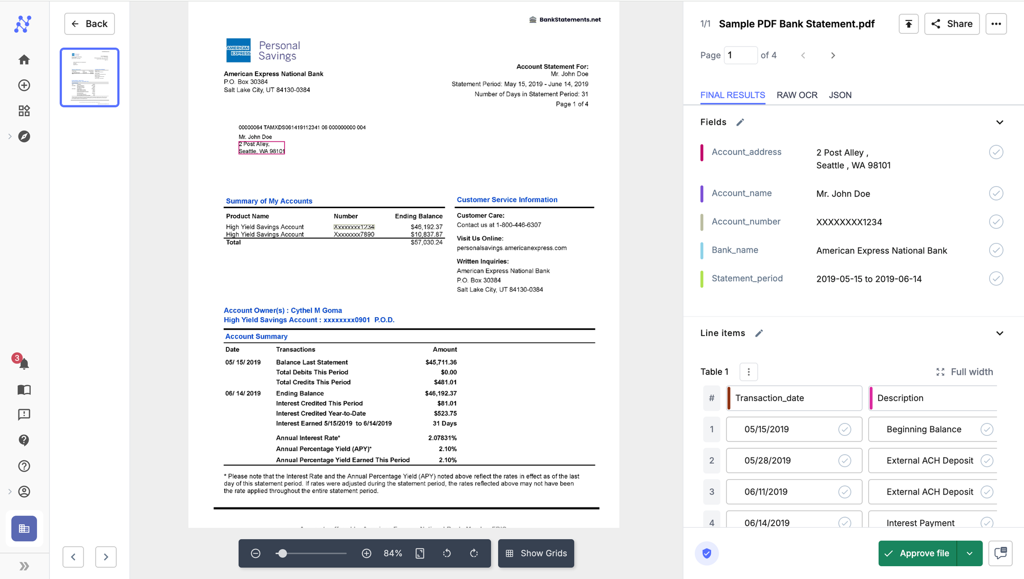The image size is (1024, 579).
Task: Mark the Account_address field as verified
Action: (996, 152)
